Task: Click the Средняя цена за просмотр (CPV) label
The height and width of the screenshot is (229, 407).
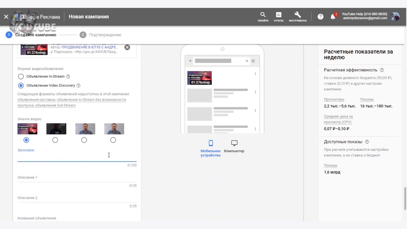Action: click(x=338, y=120)
